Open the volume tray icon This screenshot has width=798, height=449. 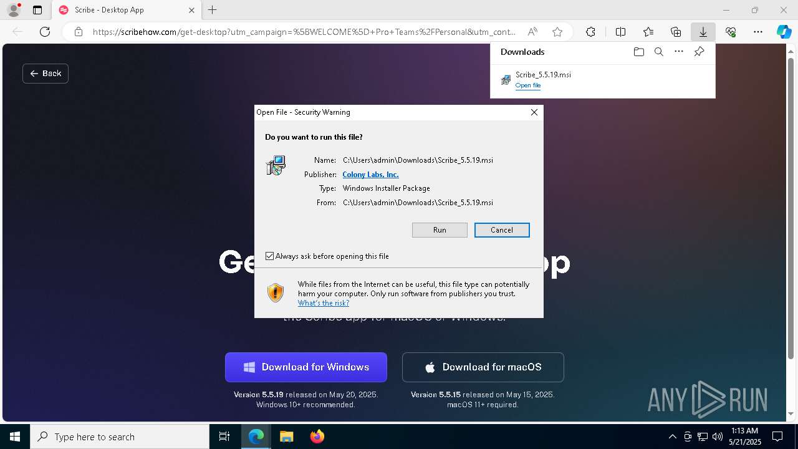coord(718,437)
